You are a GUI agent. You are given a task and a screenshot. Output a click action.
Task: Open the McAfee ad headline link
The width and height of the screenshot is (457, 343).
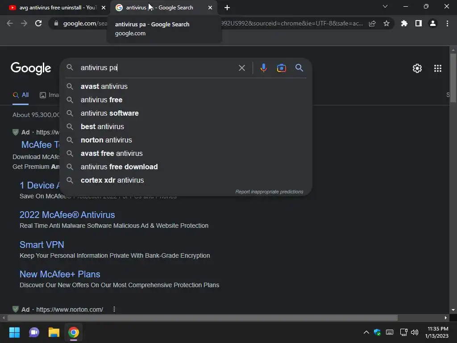(40, 144)
